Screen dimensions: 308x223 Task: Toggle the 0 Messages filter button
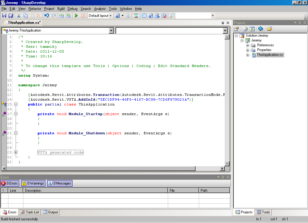(60, 183)
